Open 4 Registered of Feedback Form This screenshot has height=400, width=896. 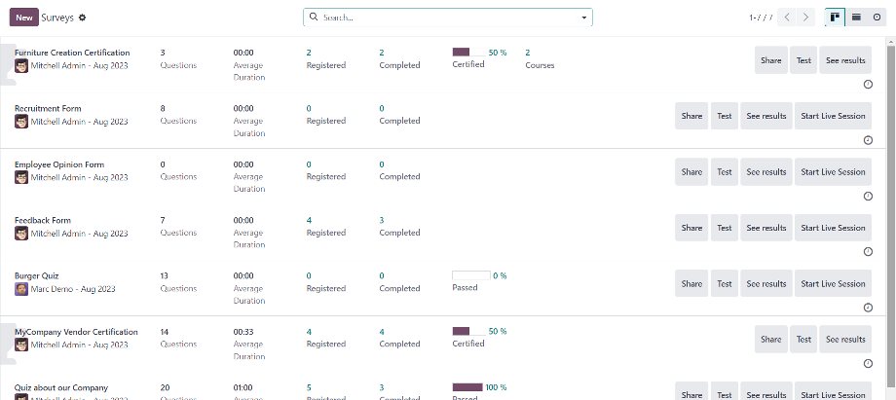point(325,227)
